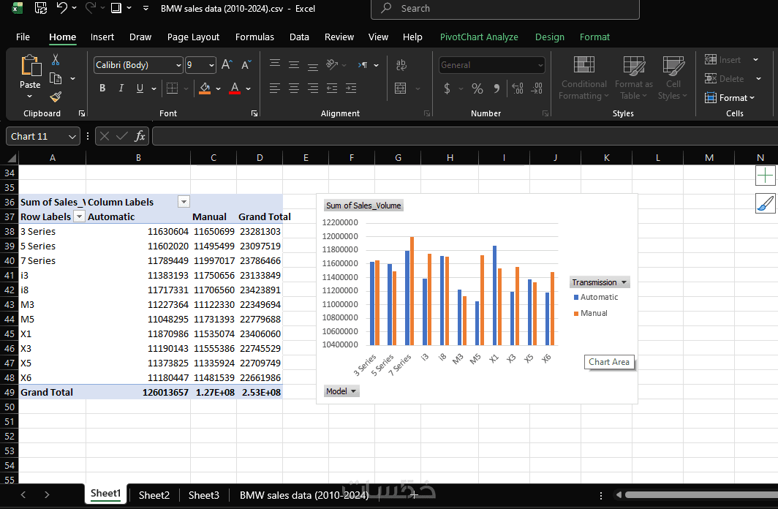Undo the last action

pos(62,8)
